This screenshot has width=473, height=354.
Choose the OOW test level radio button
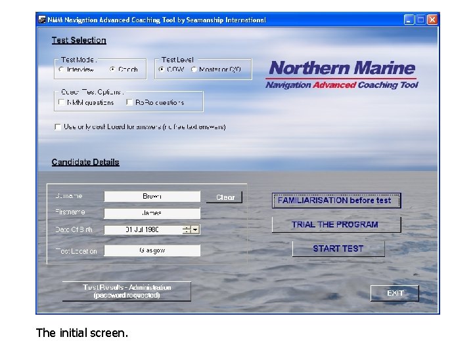click(162, 69)
